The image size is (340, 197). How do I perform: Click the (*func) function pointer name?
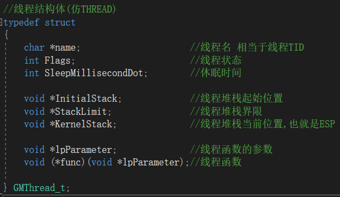[68, 162]
